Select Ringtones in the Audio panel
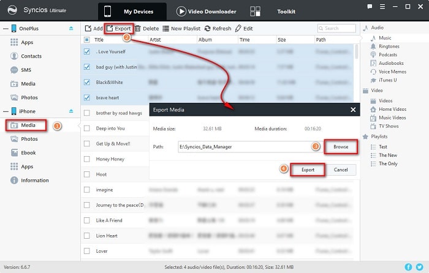 coord(389,46)
